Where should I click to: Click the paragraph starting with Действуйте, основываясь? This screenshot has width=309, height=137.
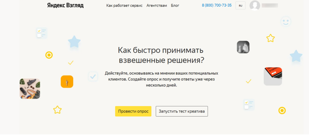tap(161, 80)
